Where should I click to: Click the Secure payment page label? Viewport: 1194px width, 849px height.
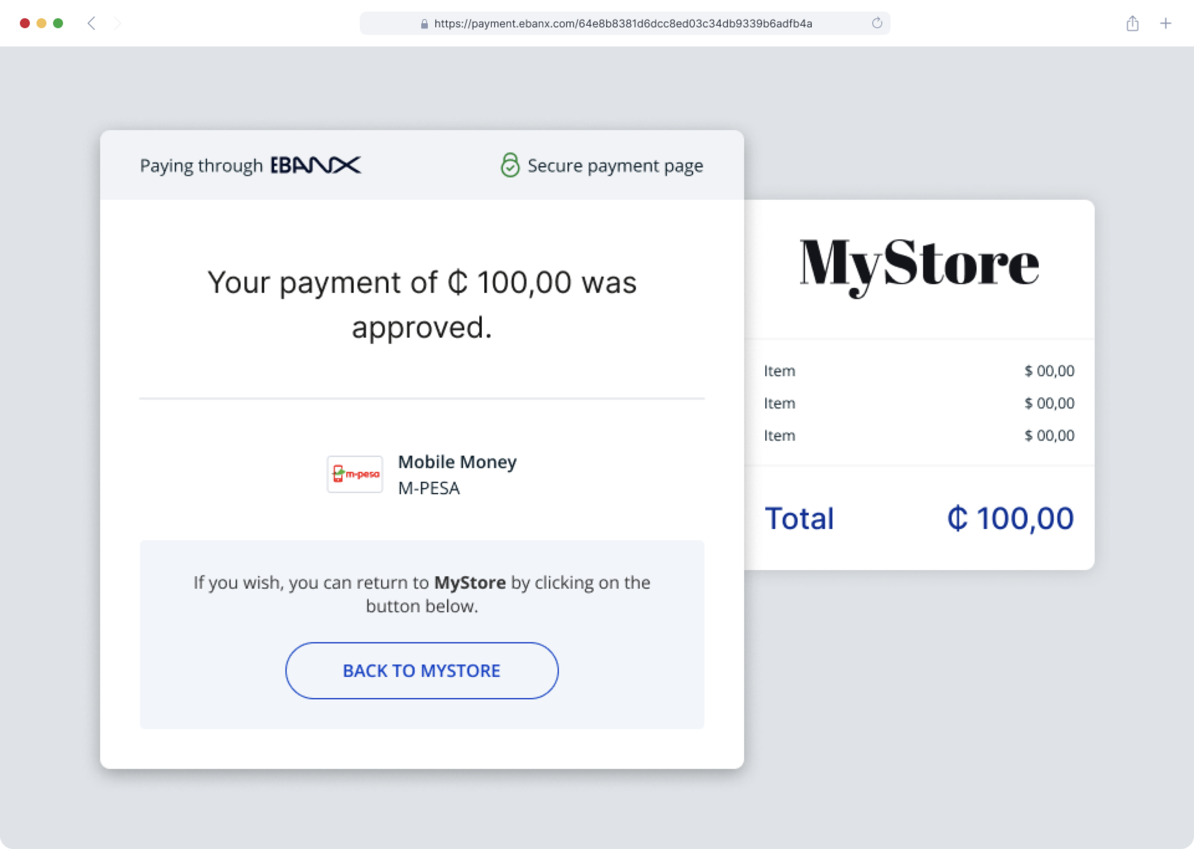[615, 166]
